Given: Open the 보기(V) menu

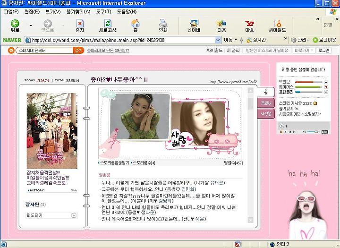Looking at the screenshot, I should (x=53, y=12).
